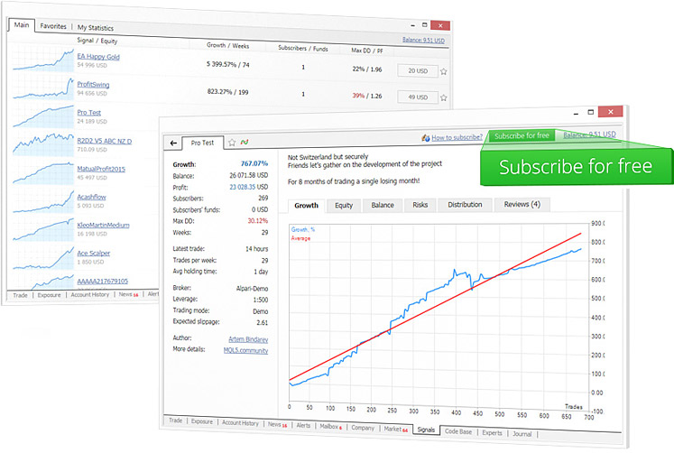674x453 pixels.
Task: Select the Balance chart tab
Action: [x=383, y=205]
